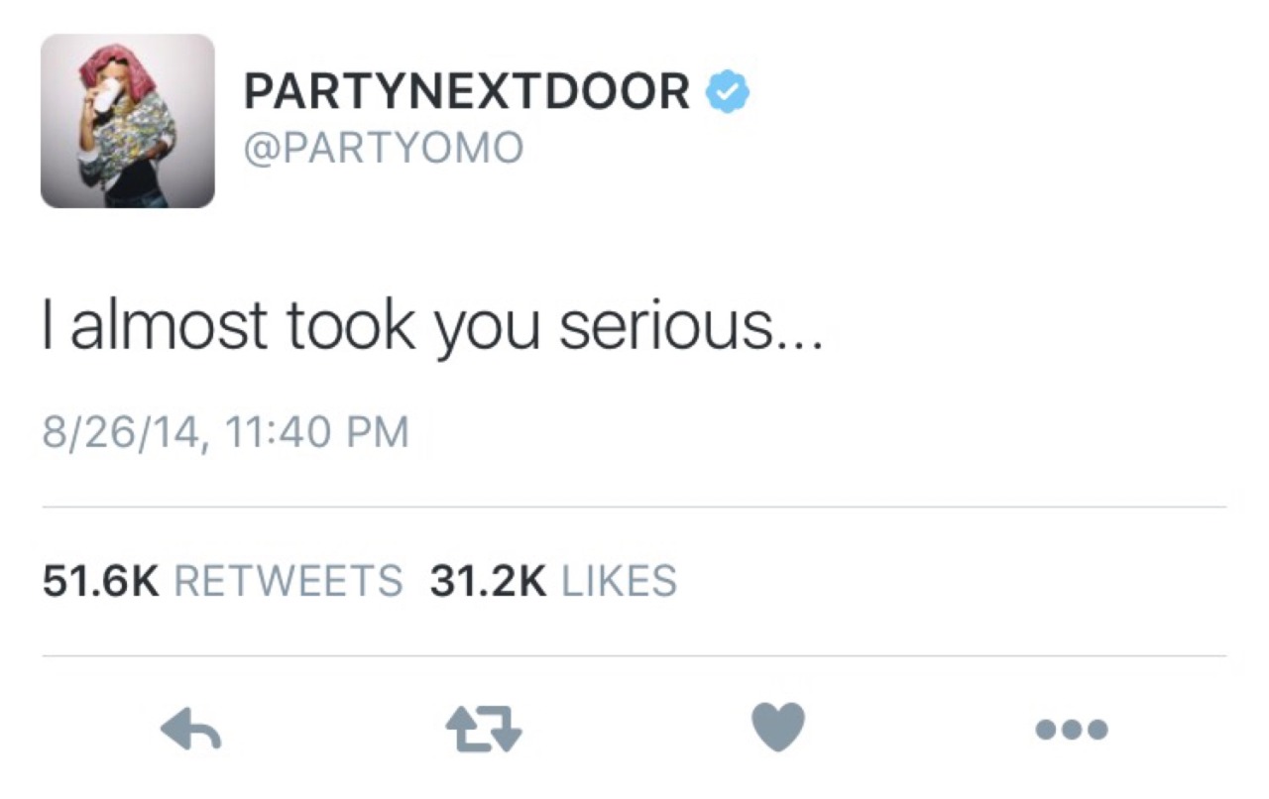Open the LIKES label list
This screenshot has height=799, width=1269.
(620, 581)
